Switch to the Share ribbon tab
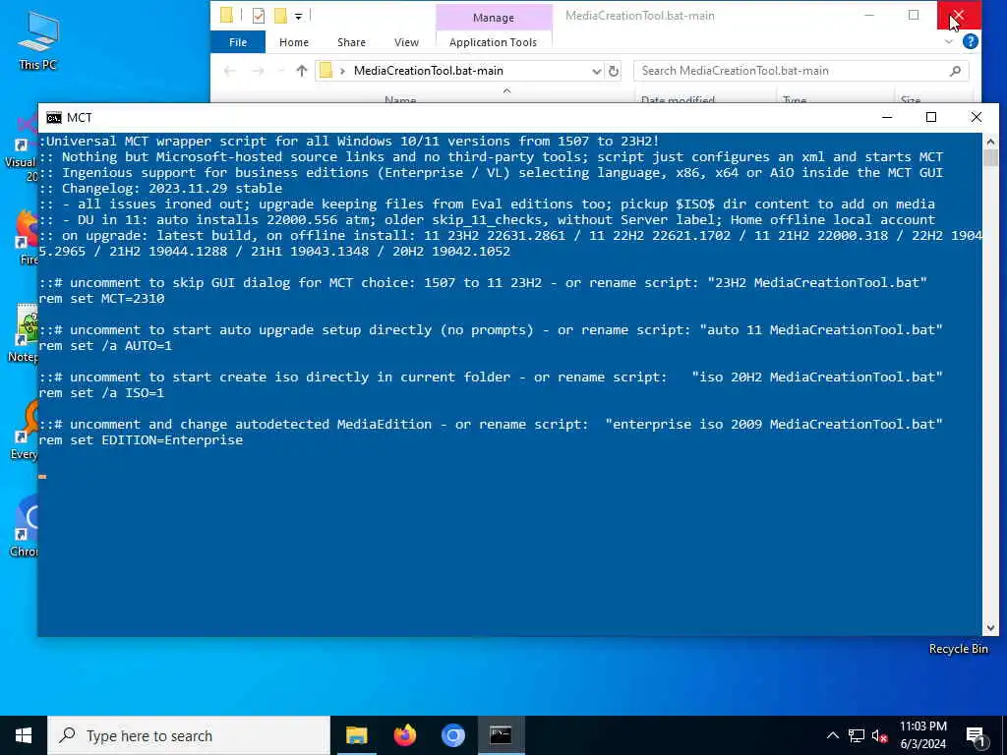 (x=351, y=42)
